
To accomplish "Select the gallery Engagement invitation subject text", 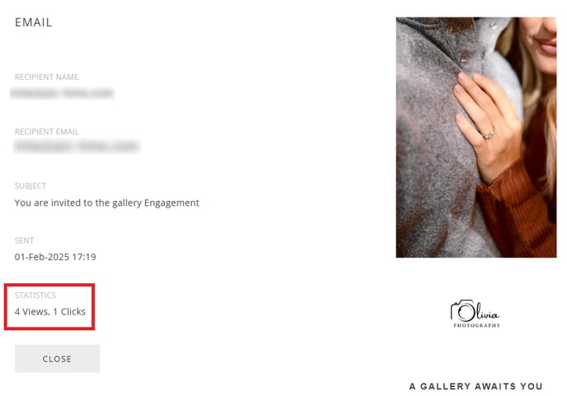I will (x=106, y=203).
